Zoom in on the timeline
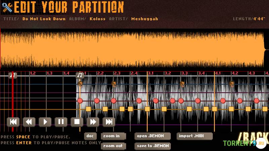 pos(113,136)
